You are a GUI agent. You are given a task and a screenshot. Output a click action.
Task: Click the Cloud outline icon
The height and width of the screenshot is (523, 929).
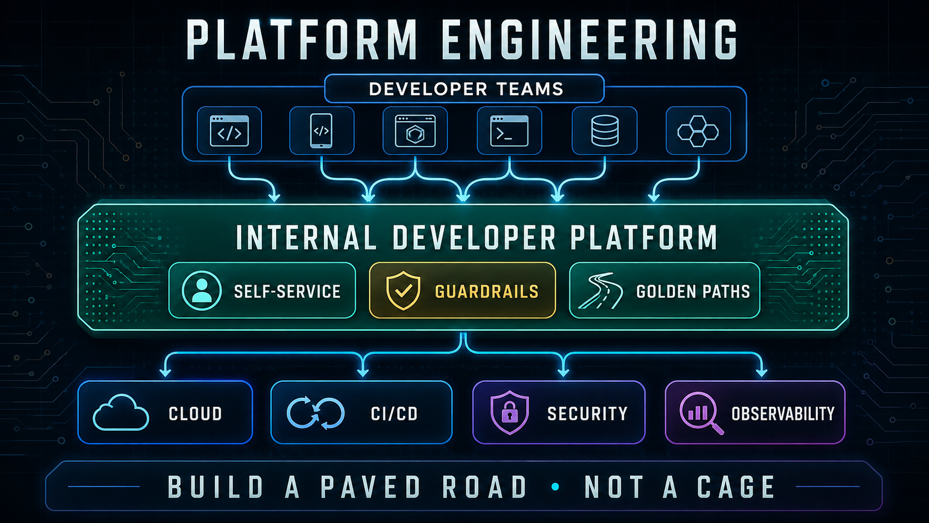click(x=121, y=412)
